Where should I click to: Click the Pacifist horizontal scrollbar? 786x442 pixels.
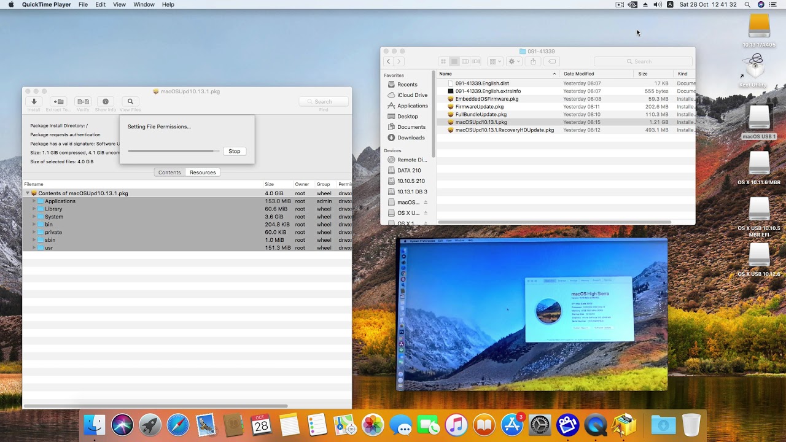[x=156, y=406]
